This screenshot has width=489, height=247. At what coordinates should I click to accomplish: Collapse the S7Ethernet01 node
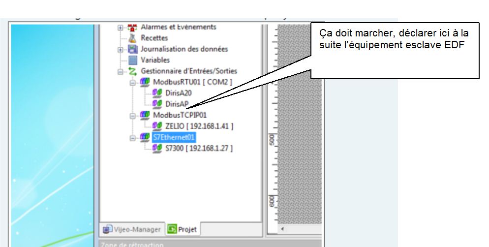132,138
